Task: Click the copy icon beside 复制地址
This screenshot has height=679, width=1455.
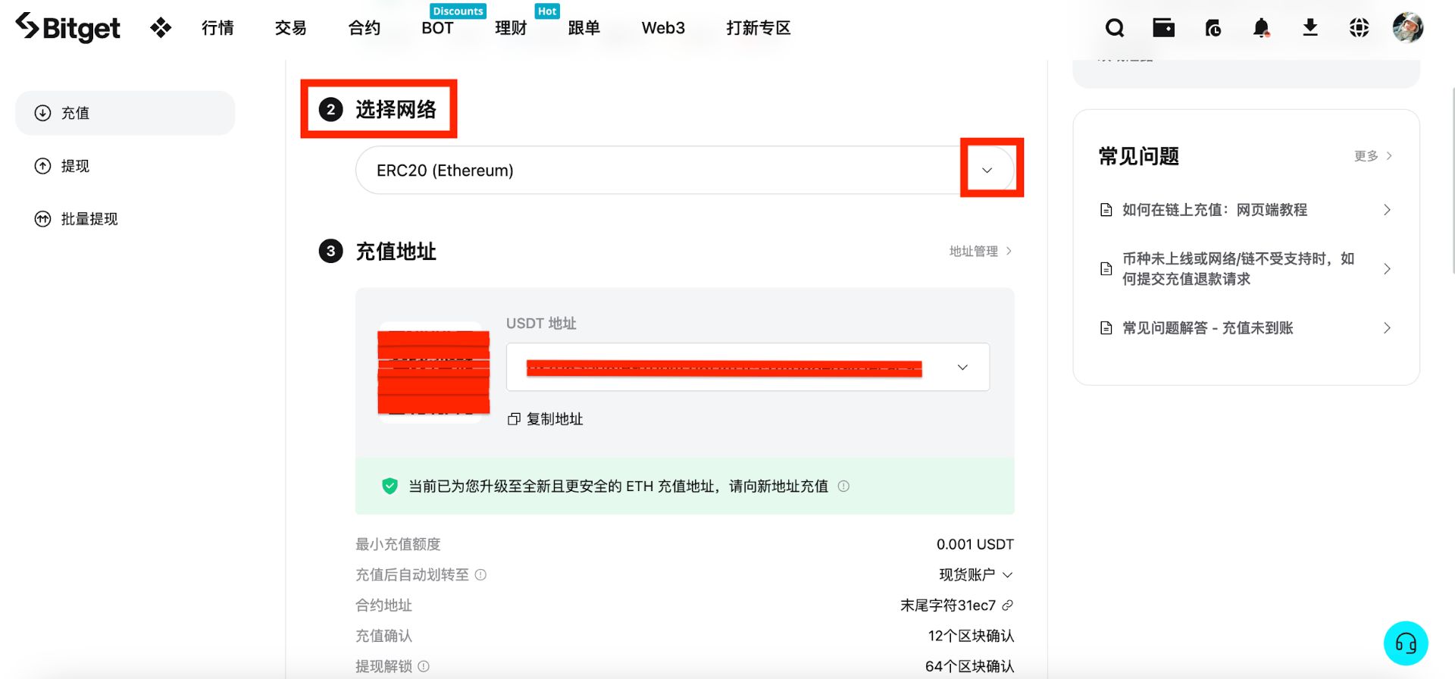Action: [514, 419]
